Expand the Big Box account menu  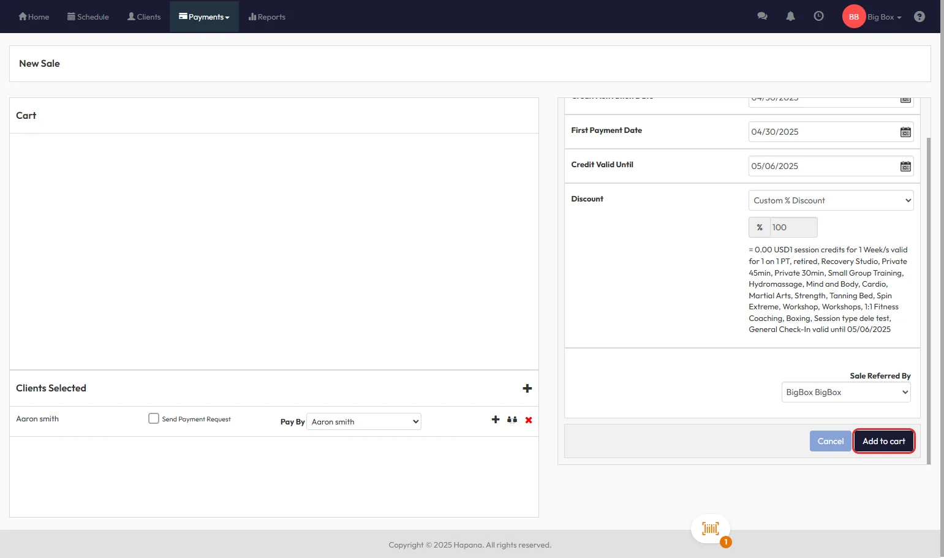(x=883, y=17)
